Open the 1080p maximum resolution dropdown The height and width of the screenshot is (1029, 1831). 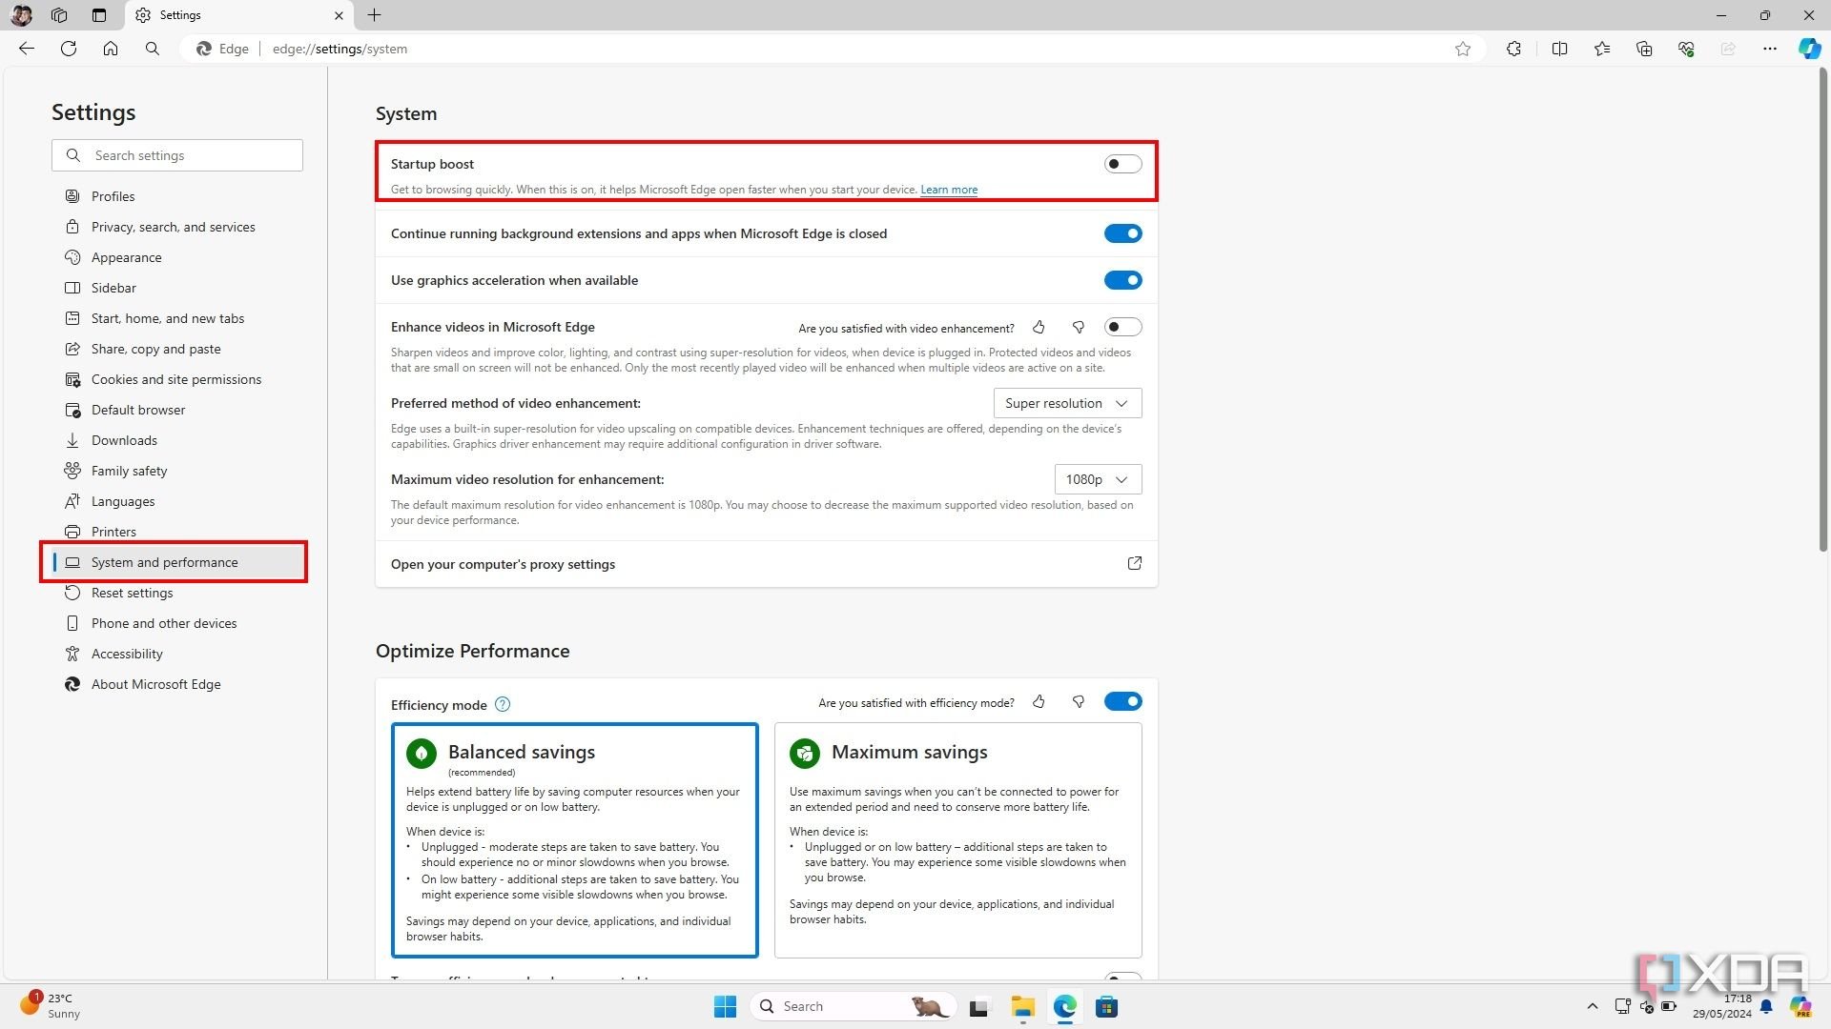coord(1098,479)
